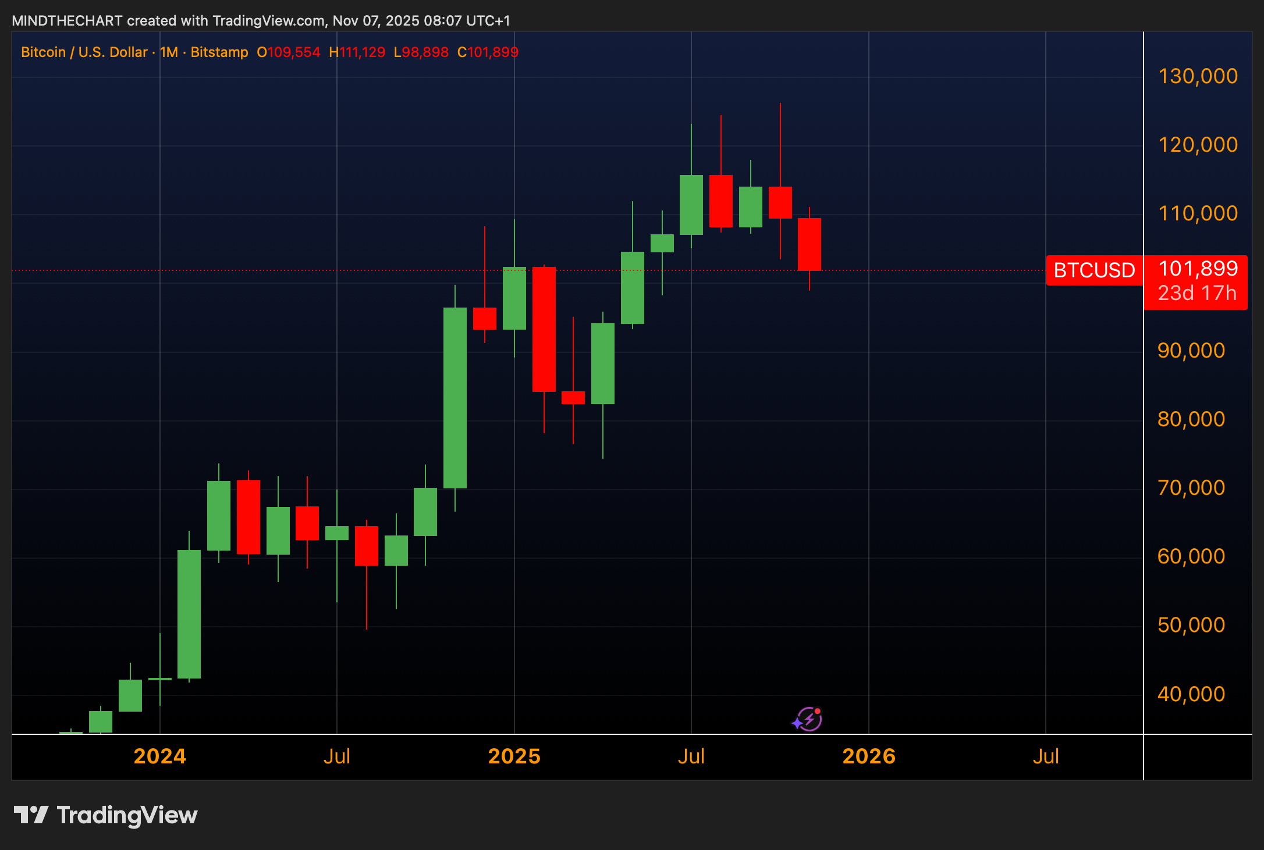1264x850 pixels.
Task: Open the TradingView wordmark link
Action: click(x=127, y=815)
